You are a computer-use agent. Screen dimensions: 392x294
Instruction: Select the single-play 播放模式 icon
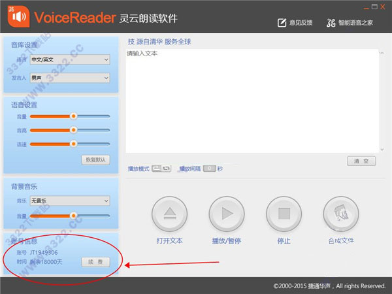(x=157, y=169)
